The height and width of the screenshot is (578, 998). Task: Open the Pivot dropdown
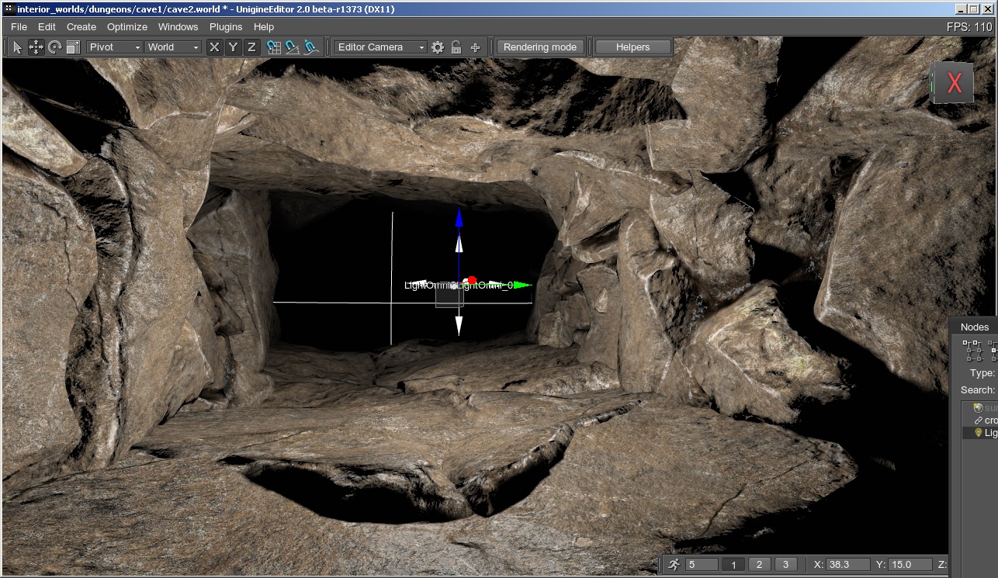(x=115, y=47)
